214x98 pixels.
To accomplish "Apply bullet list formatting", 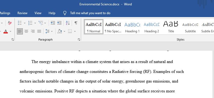I will pos(20,23).
